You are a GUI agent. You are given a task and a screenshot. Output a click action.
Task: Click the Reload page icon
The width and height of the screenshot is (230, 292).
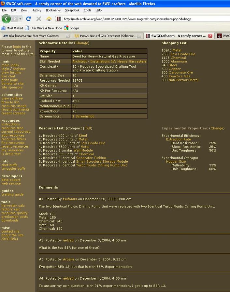pos(29,19)
